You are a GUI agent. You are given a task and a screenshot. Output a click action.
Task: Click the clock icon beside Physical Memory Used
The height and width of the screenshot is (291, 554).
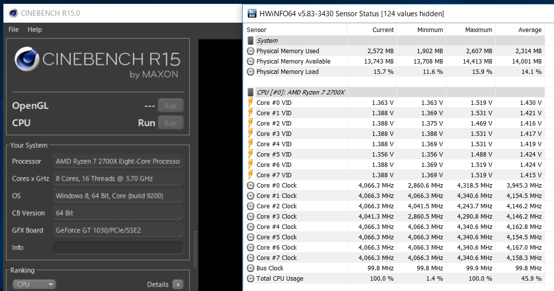[x=251, y=51]
